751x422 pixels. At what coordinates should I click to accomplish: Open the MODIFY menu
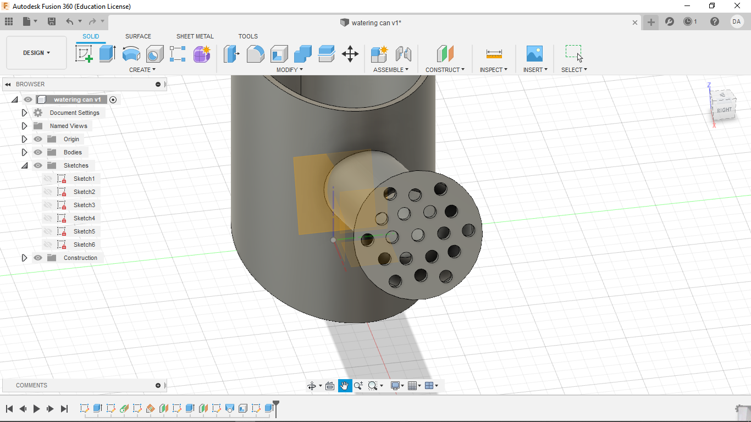290,70
